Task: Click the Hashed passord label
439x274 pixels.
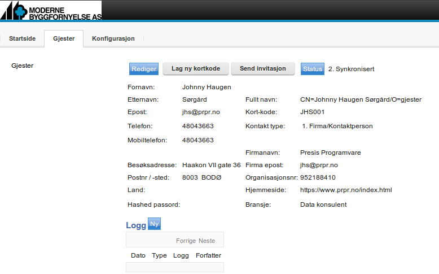Action: (153, 205)
